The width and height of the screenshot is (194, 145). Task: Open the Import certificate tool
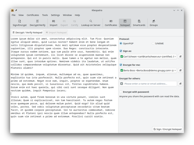pos(53,23)
